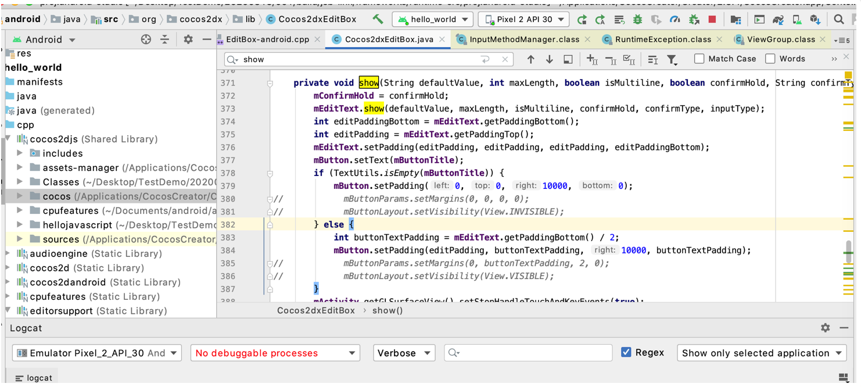Switch to RuntimeException.class tab

662,40
